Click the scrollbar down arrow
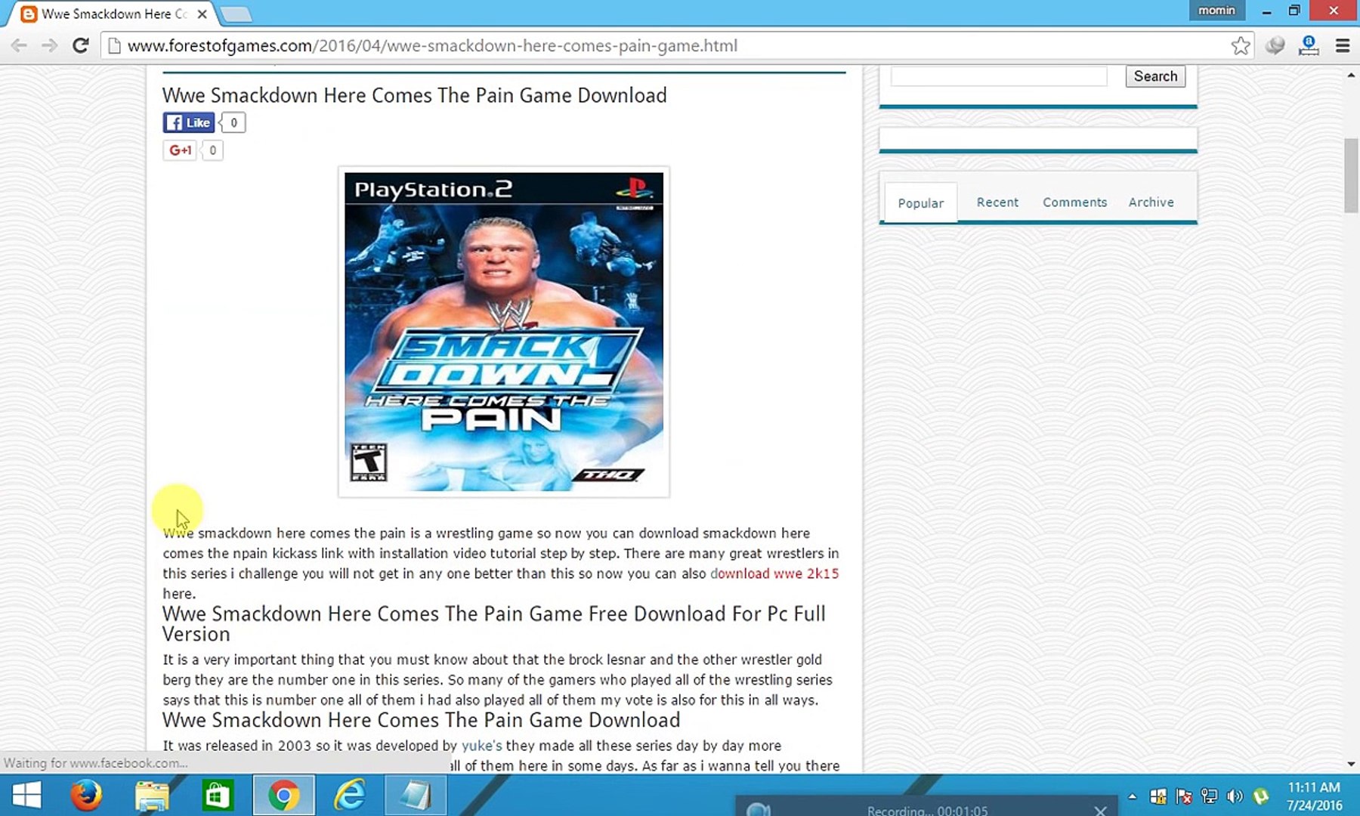This screenshot has height=816, width=1360. pyautogui.click(x=1352, y=764)
